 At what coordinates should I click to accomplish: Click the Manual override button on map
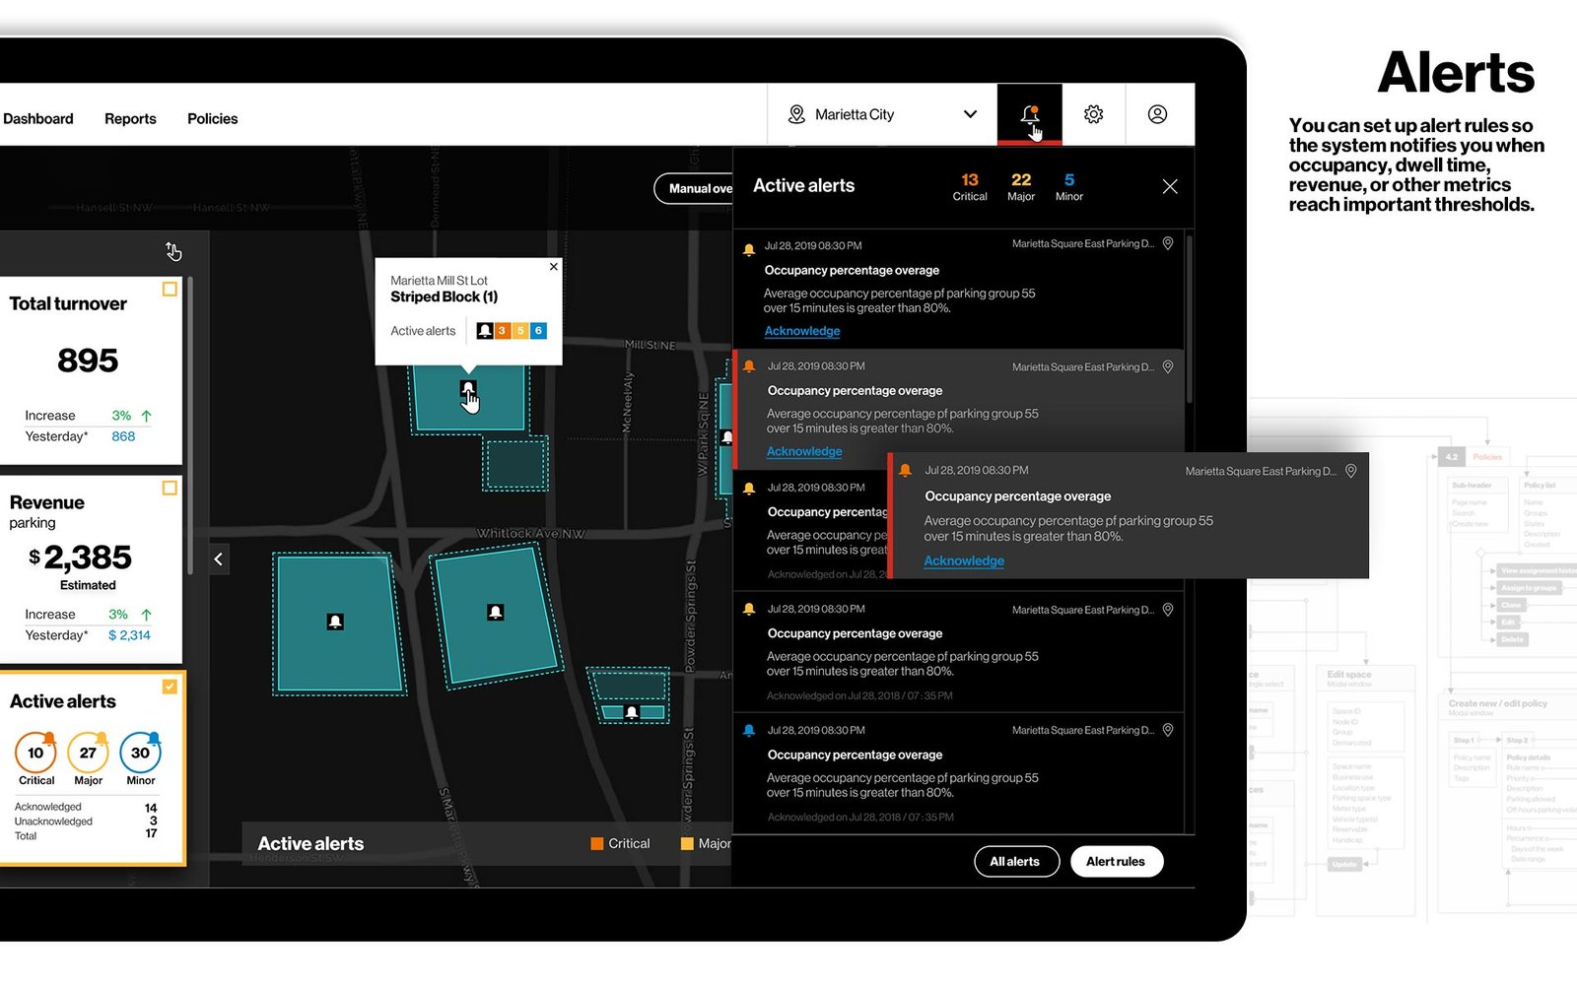click(x=695, y=188)
